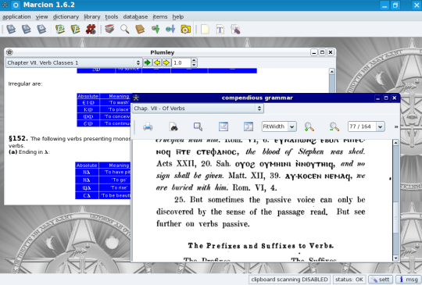Image resolution: width=422 pixels, height=285 pixels.
Task: Expand toolbar overflow chevron in compendious grammar
Action: [x=396, y=126]
